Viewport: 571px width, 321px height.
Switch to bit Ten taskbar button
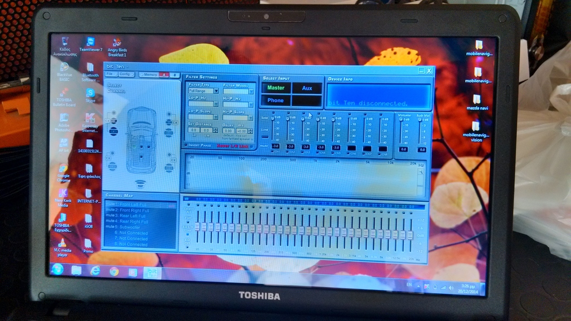click(x=152, y=273)
